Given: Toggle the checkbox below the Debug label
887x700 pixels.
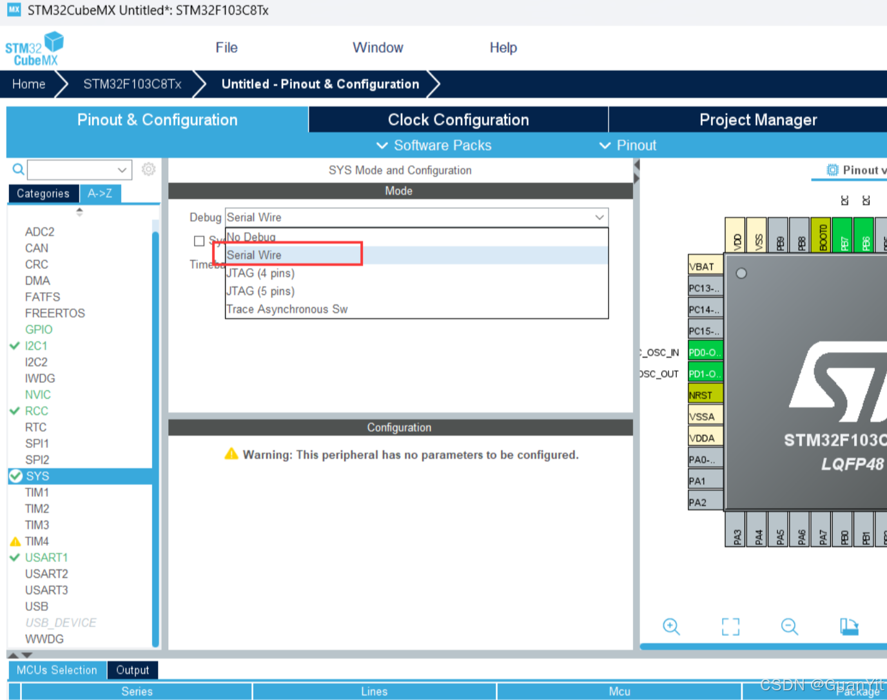Looking at the screenshot, I should (199, 240).
